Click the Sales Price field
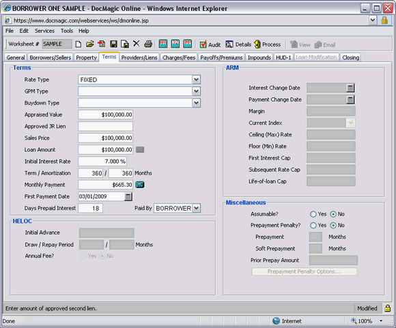This screenshot has width=396, height=328. point(105,138)
